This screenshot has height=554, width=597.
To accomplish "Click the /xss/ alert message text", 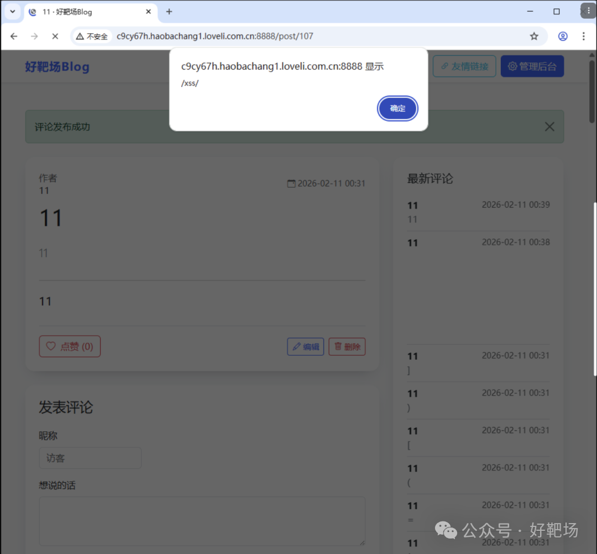I will pyautogui.click(x=190, y=83).
